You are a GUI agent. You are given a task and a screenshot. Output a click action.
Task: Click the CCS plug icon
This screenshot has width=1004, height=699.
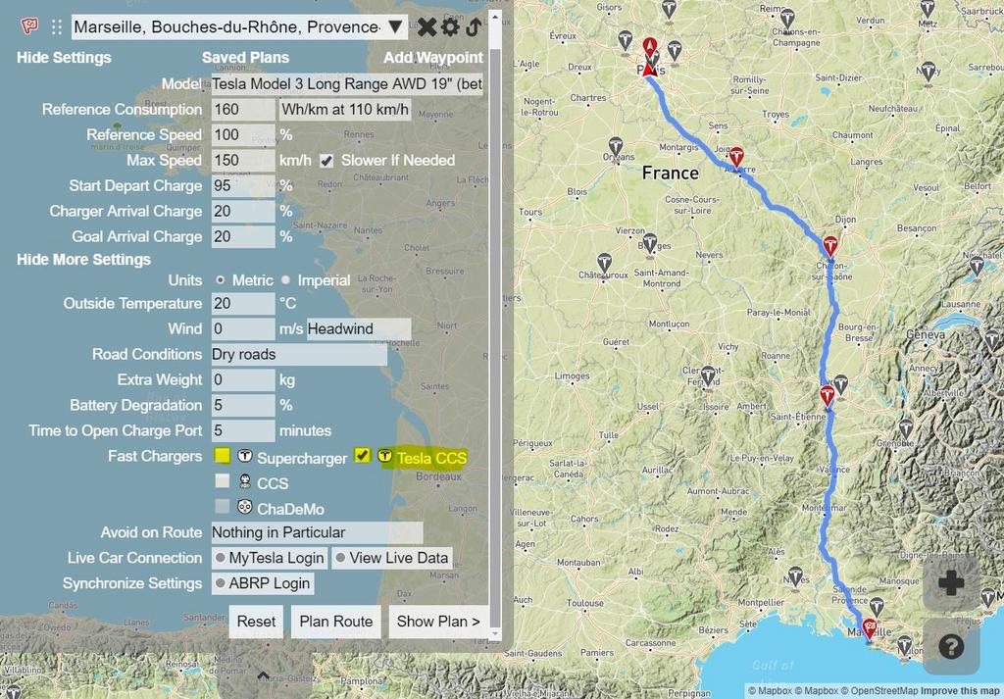click(x=244, y=481)
